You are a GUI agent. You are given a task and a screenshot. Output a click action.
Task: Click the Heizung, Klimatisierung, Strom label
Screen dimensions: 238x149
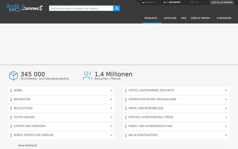point(151,117)
